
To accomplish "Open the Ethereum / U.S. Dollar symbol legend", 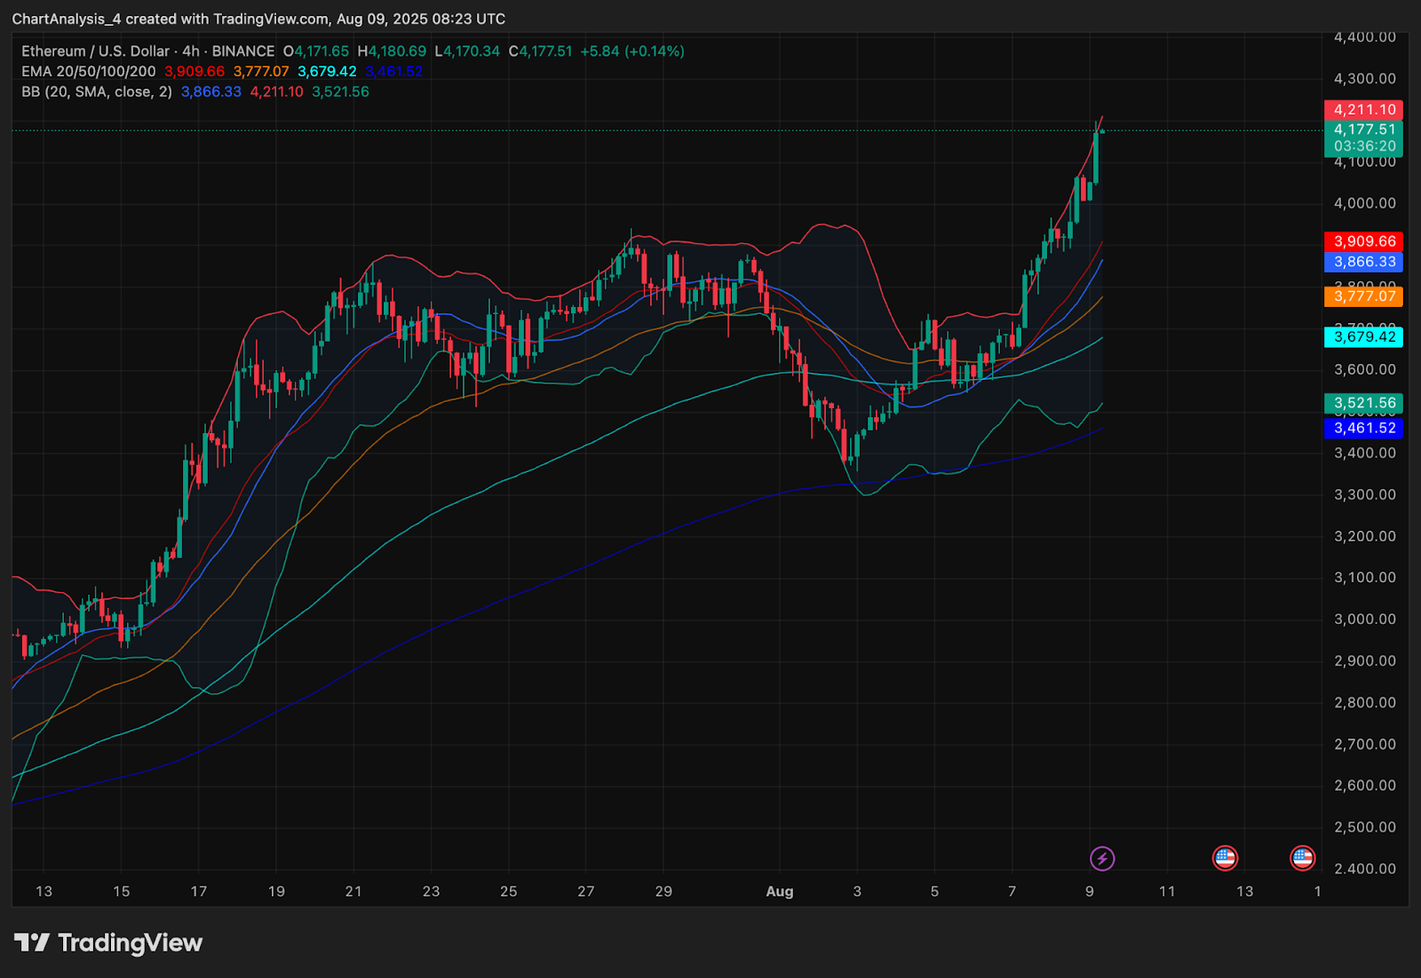I will 147,51.
